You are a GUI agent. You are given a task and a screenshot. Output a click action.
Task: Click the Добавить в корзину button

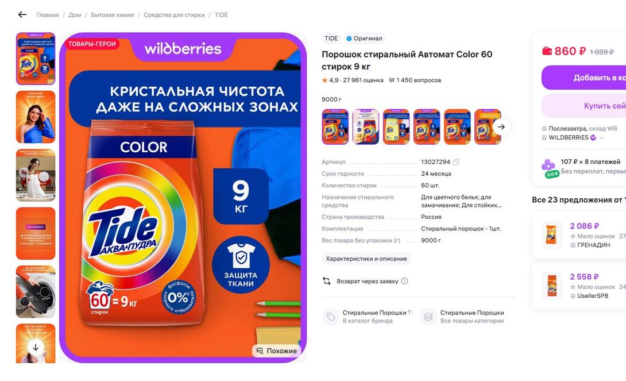(x=584, y=78)
